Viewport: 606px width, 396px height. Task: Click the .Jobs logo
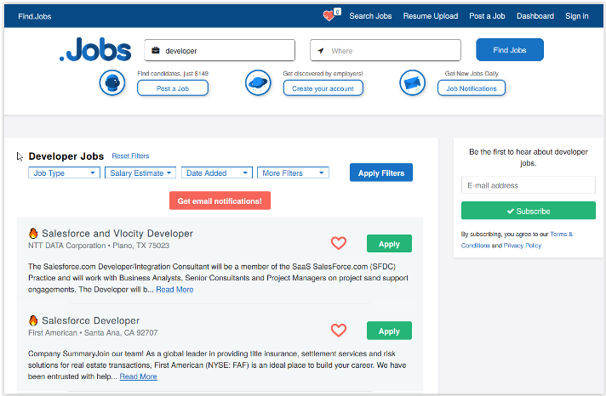coord(95,50)
